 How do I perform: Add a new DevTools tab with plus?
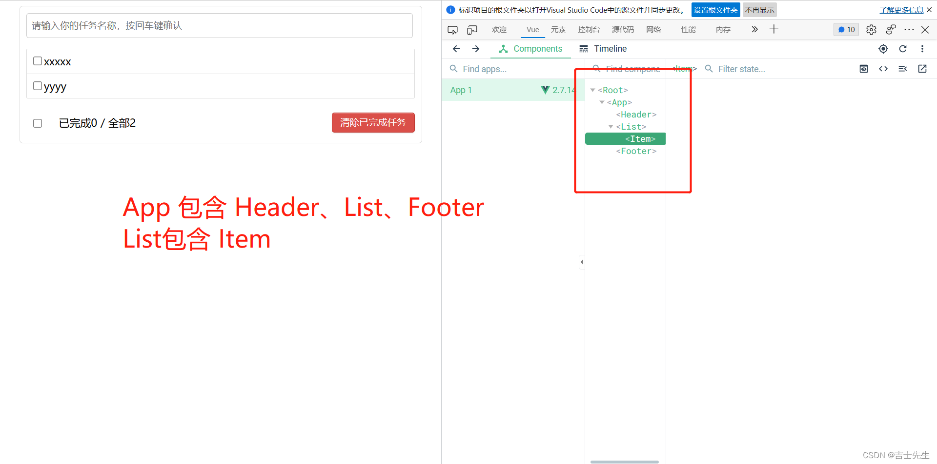point(774,29)
